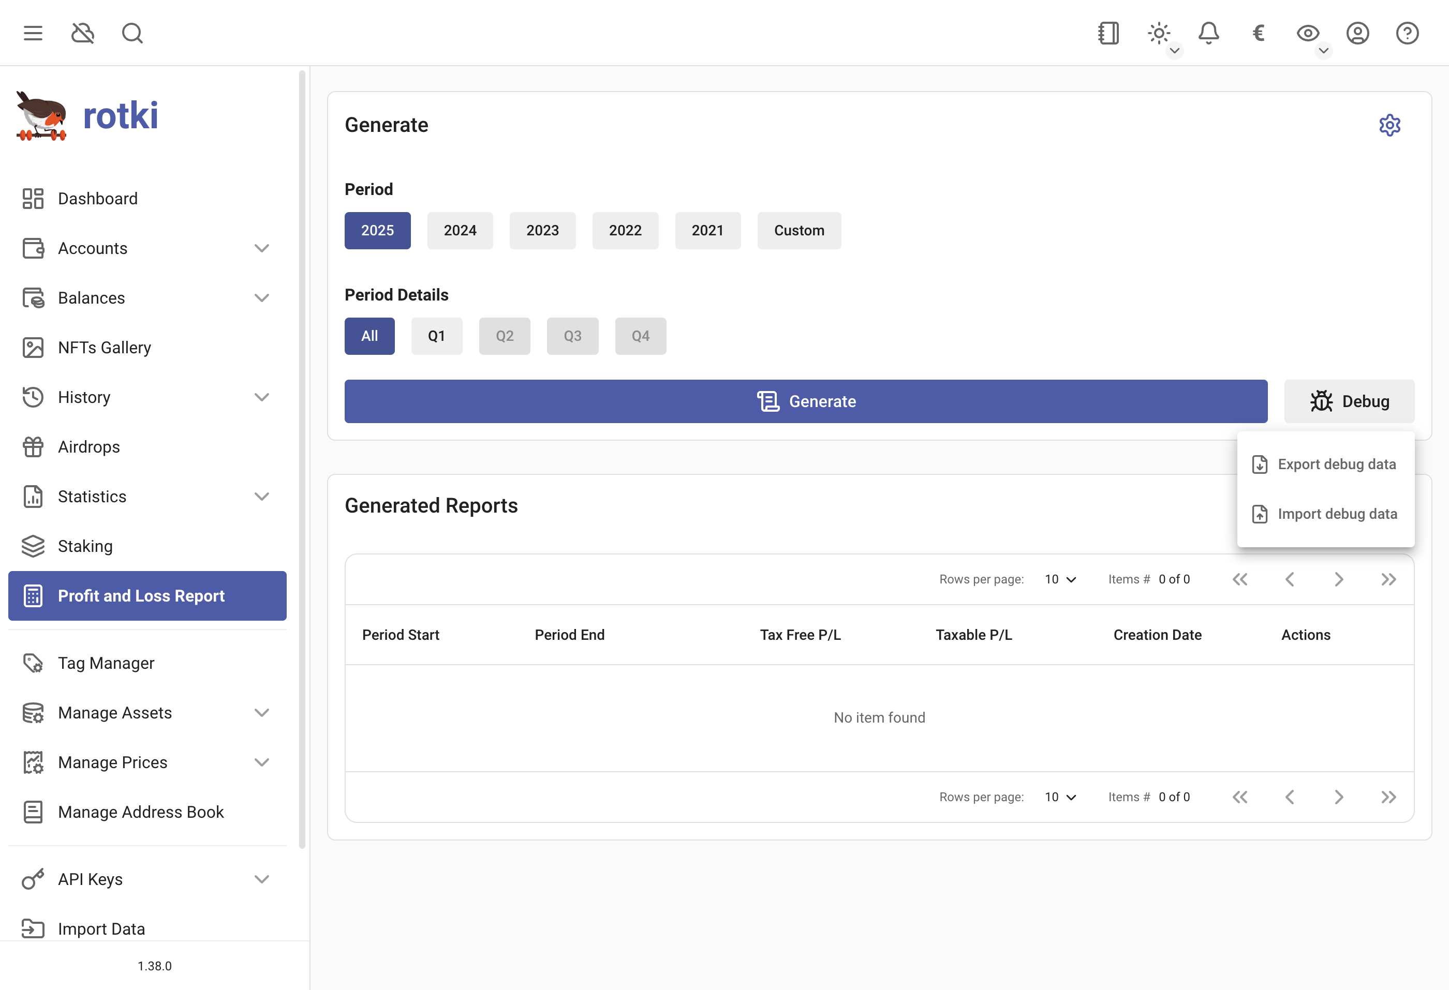Screen dimensions: 1449x990
Task: Open top Rows per page dropdown
Action: 1060,579
